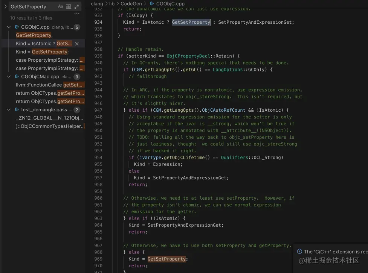Click the 2 matches badge for test_demangle
Image resolution: width=368 pixels, height=273 pixels.
pos(77,110)
